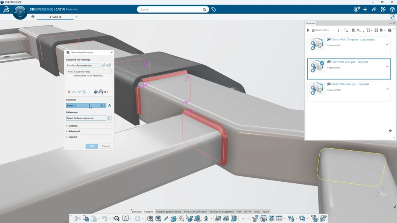397x223 pixels.
Task: Open the bottom toolbar Search magnifier tool
Action: click(x=117, y=218)
